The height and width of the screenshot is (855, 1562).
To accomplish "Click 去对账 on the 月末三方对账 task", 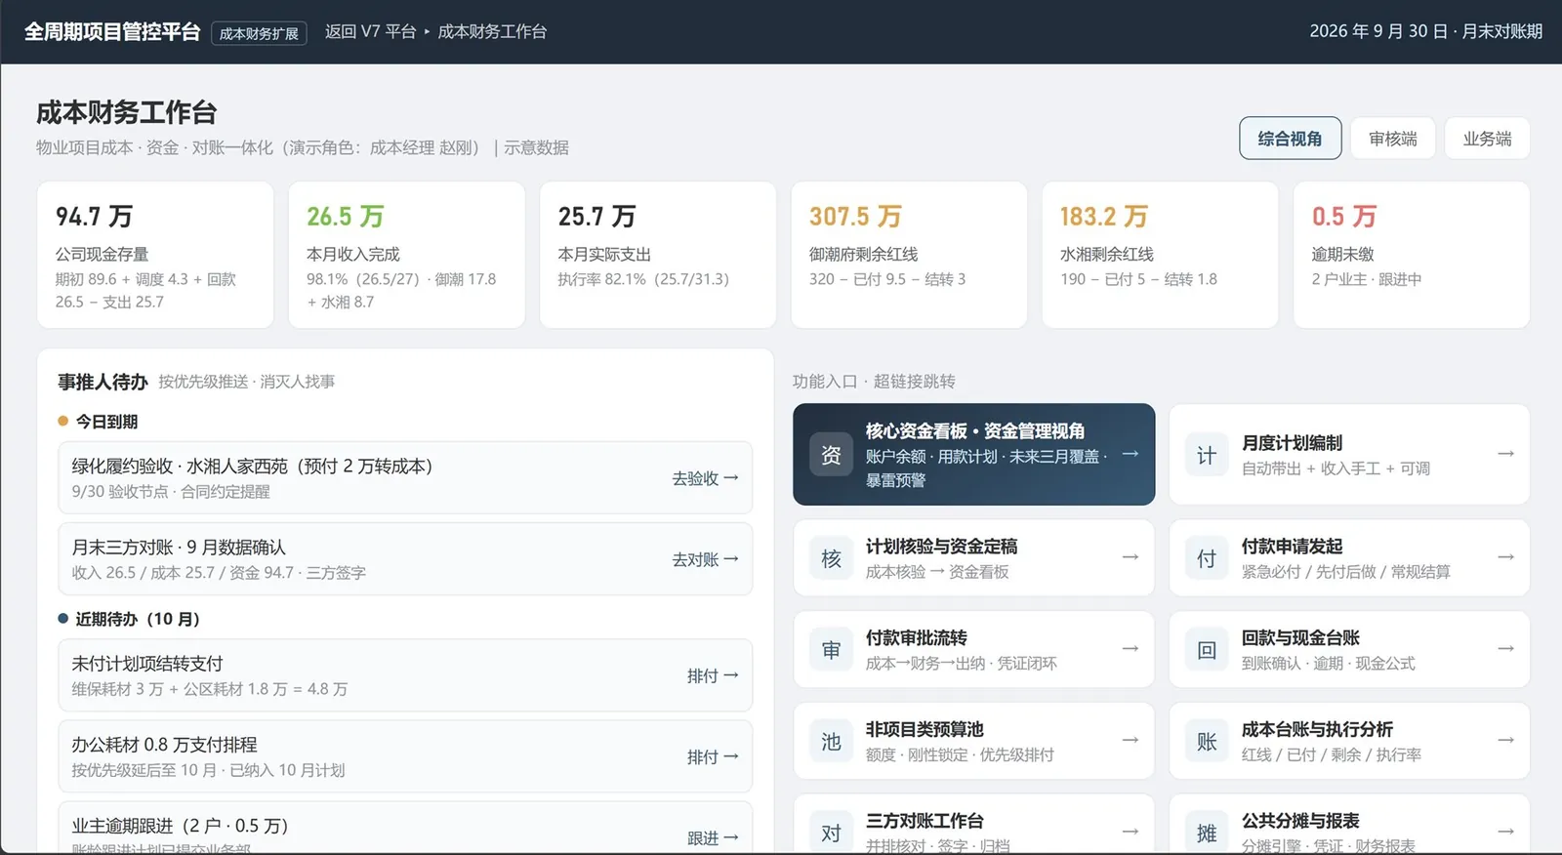I will (705, 559).
